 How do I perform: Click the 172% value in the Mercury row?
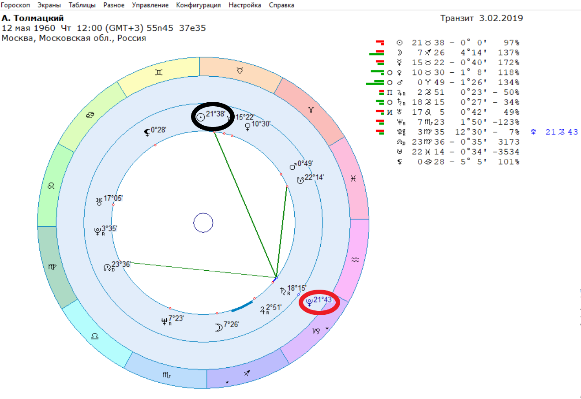point(509,63)
